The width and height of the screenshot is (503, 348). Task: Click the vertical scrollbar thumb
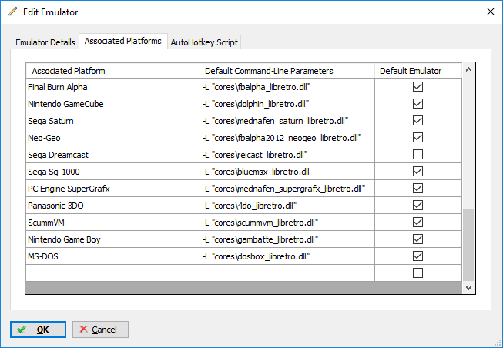(x=468, y=245)
